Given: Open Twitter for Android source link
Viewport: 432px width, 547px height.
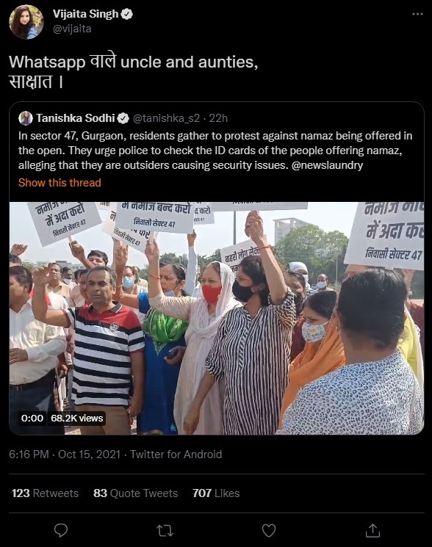Looking at the screenshot, I should [176, 454].
